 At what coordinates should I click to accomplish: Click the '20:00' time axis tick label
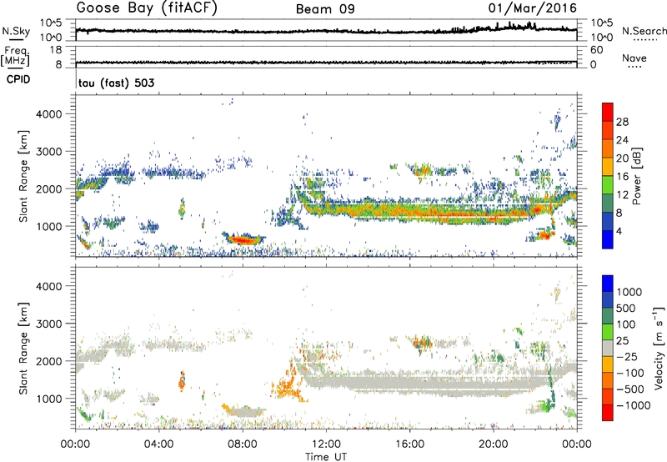[493, 444]
